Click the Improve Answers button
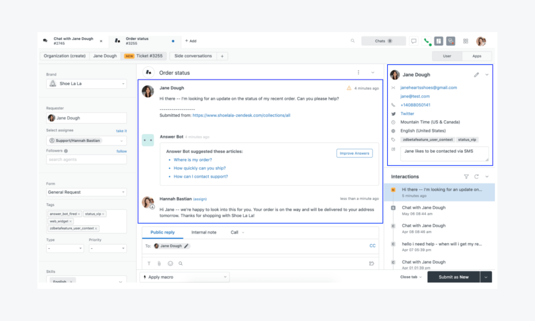This screenshot has width=535, height=321. click(x=354, y=153)
